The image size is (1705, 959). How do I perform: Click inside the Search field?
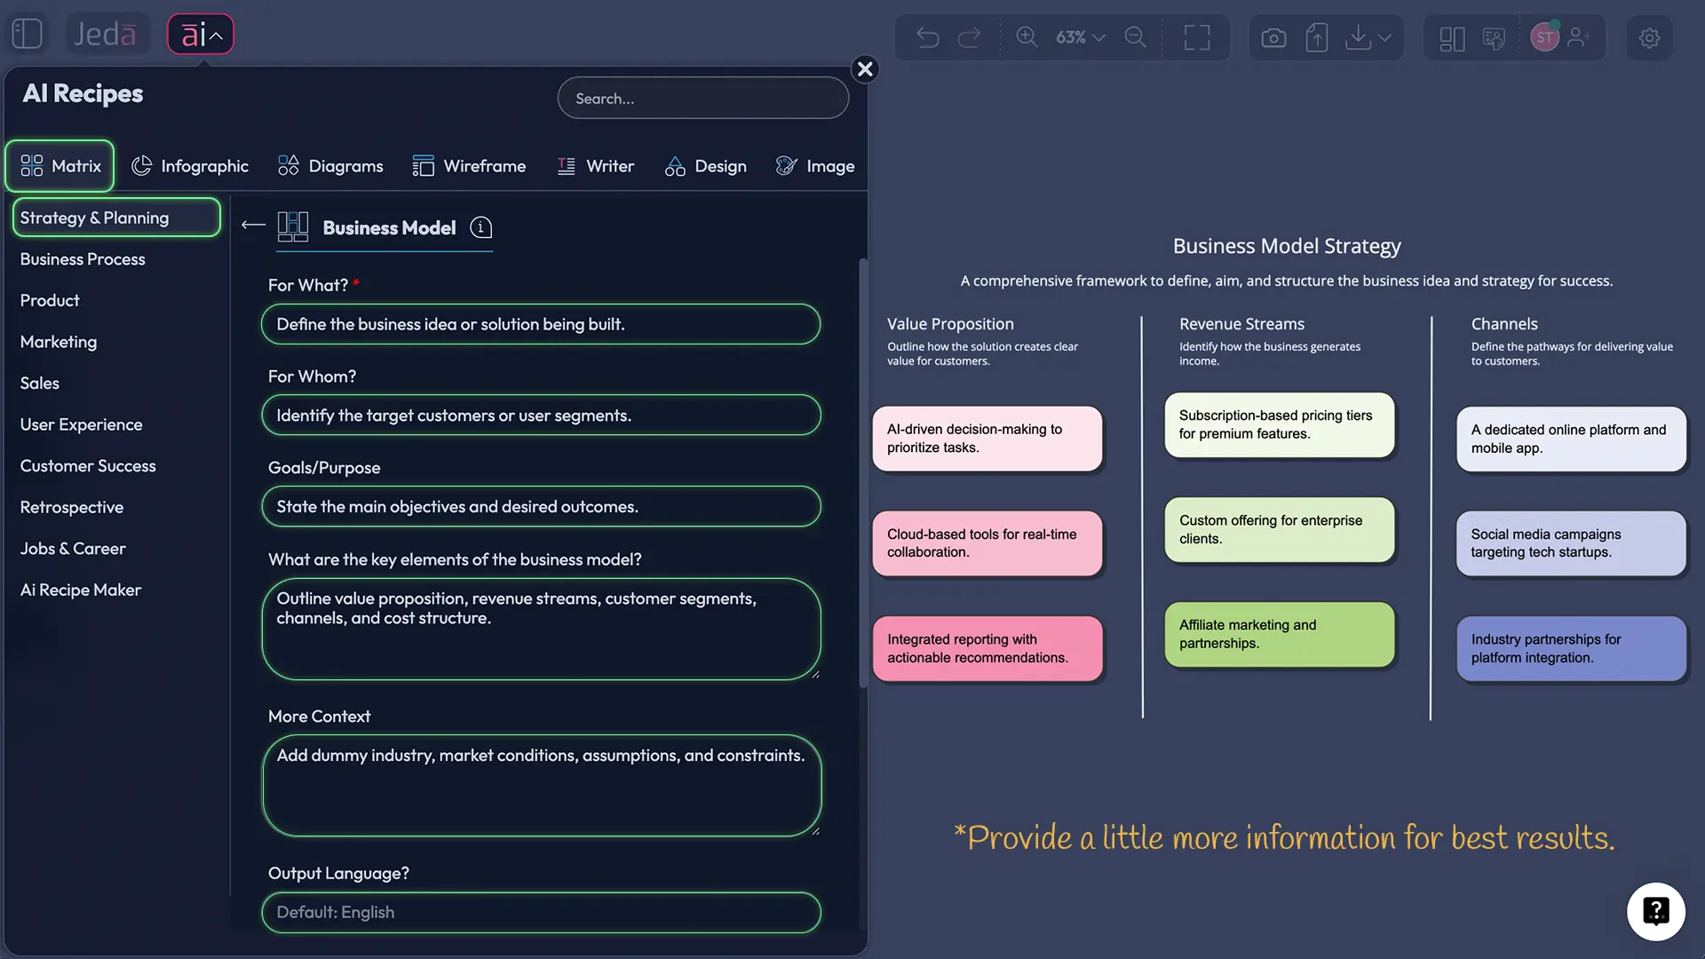coord(702,98)
